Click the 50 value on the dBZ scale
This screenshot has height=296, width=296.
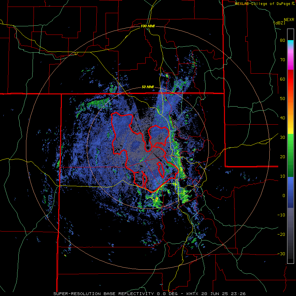click(283, 99)
